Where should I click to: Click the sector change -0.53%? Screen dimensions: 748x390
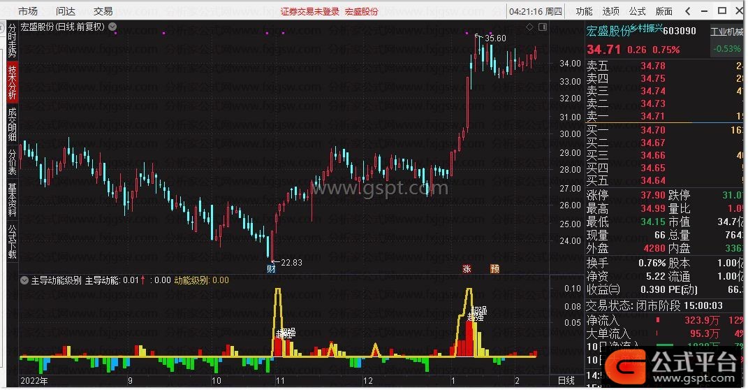pos(727,49)
